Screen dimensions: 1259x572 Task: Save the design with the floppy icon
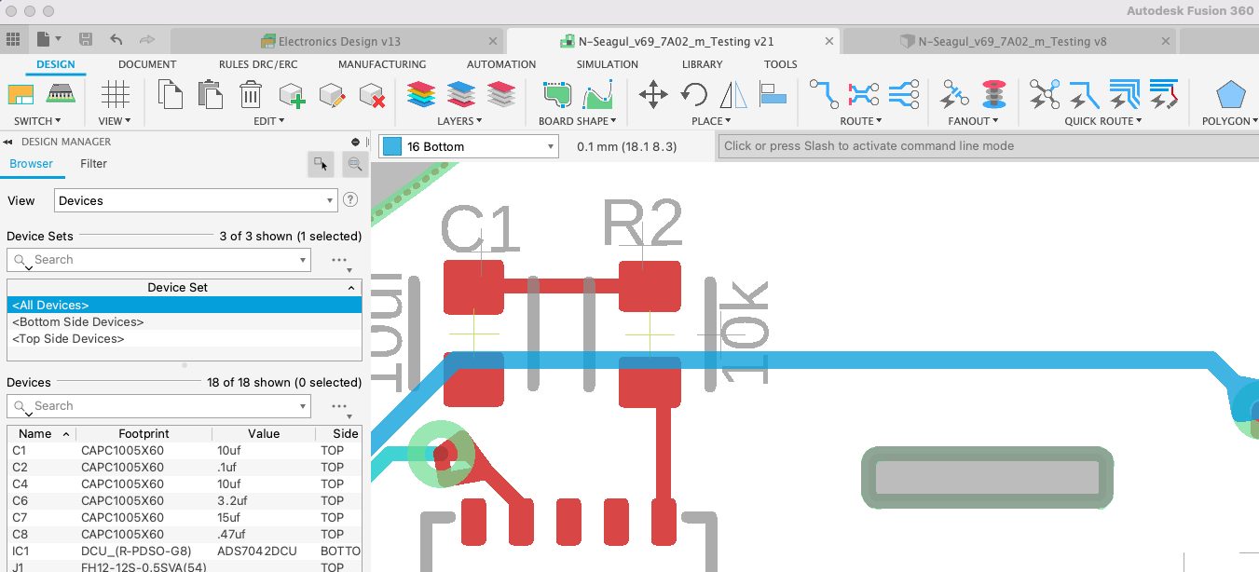click(86, 40)
